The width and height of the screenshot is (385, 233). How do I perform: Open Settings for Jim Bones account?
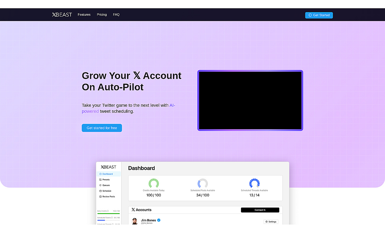271,221
